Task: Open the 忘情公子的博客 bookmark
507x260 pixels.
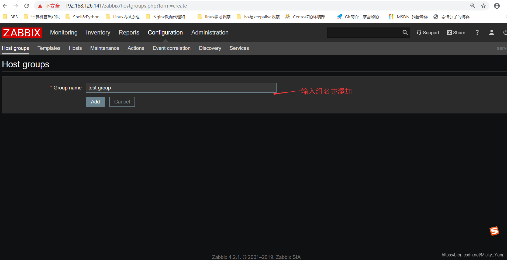Action: (451, 17)
